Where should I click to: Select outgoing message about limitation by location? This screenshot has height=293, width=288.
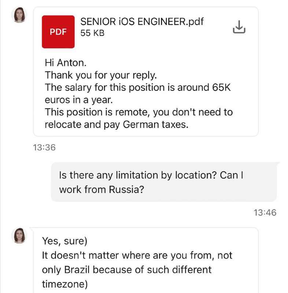164,182
